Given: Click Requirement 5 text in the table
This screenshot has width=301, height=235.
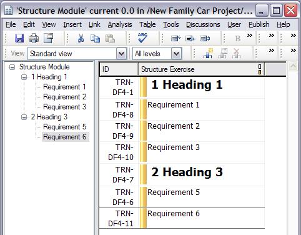Looking at the screenshot, I should tap(174, 192).
